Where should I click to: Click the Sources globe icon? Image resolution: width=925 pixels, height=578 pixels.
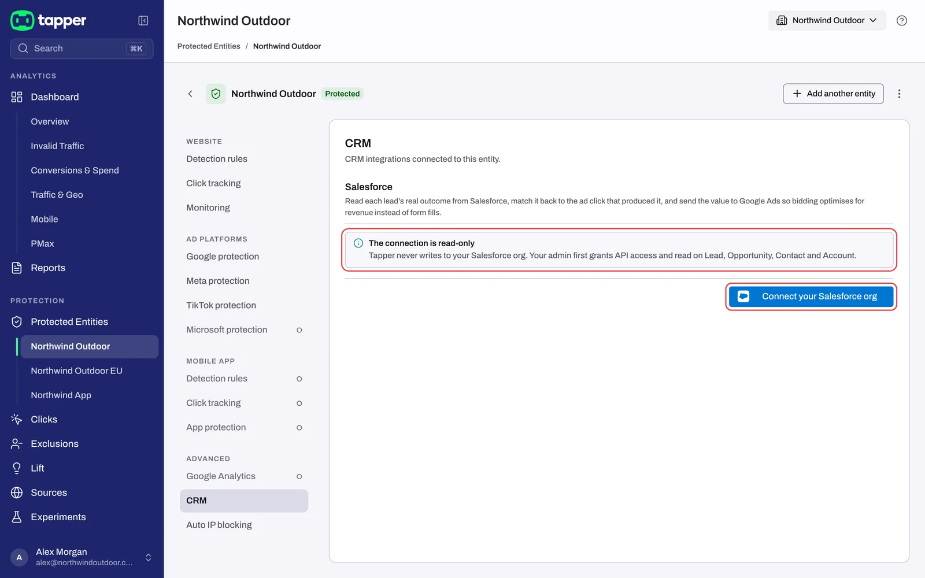17,492
